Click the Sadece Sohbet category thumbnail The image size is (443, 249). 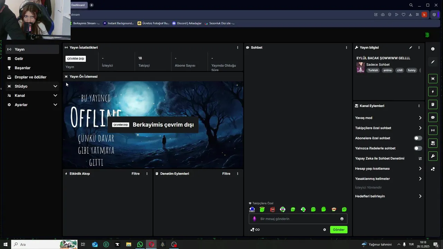(x=361, y=67)
